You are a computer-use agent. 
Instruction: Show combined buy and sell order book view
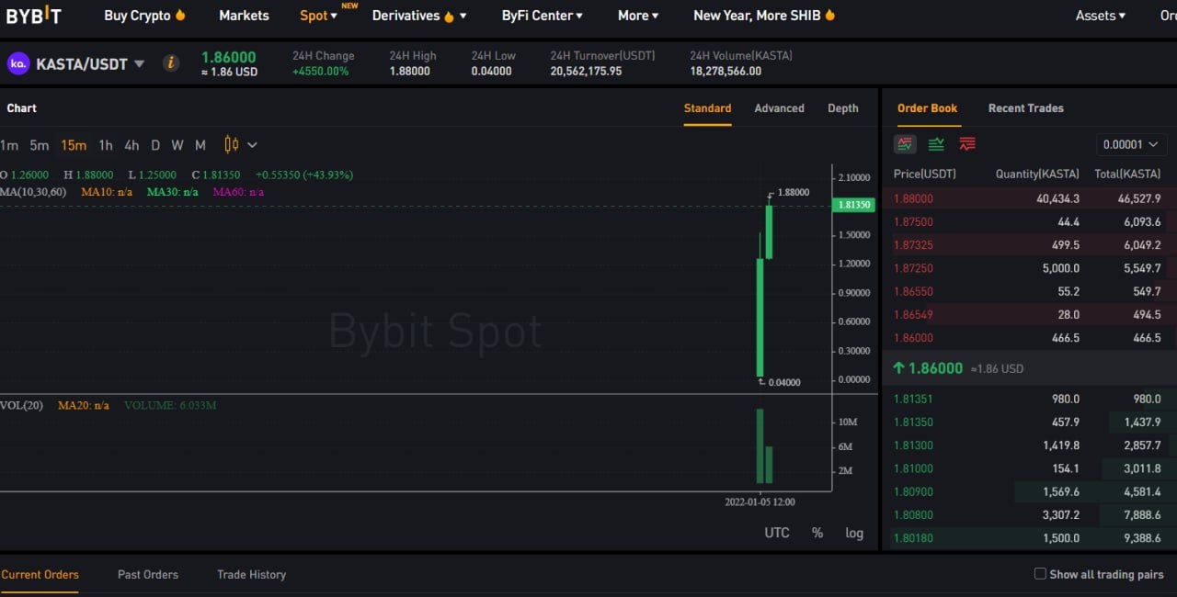tap(906, 144)
